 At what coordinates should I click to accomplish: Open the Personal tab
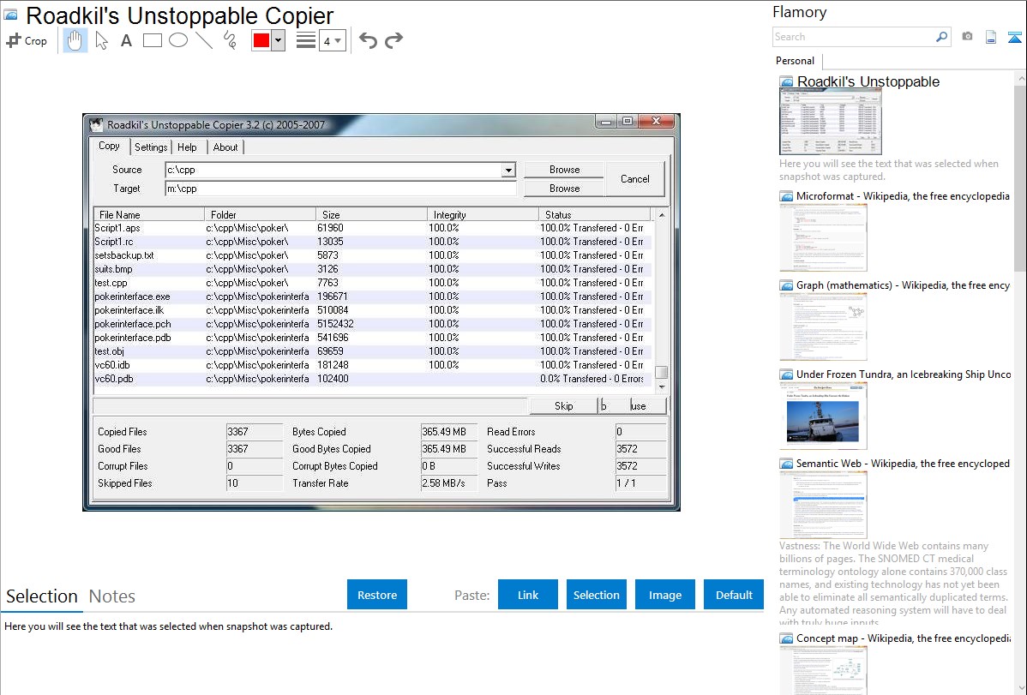coord(796,61)
